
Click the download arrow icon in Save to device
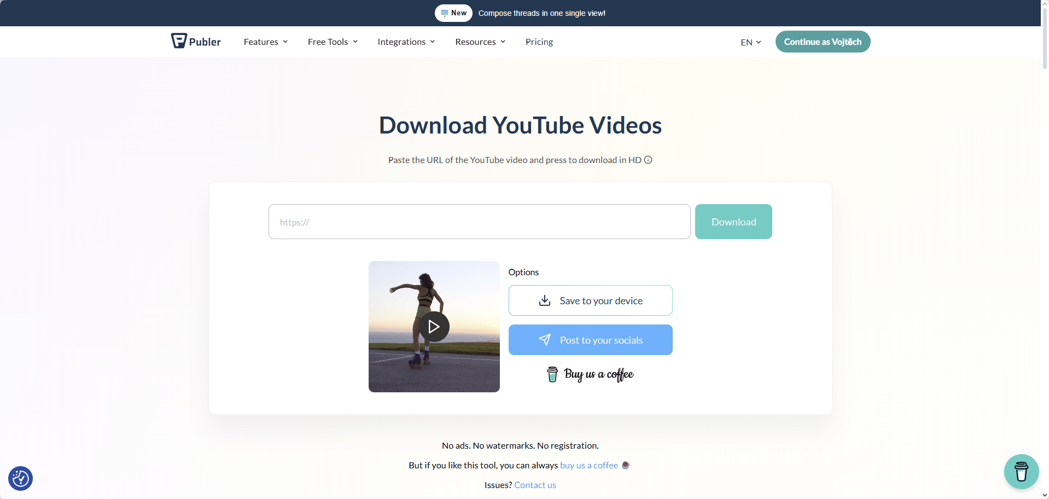point(545,300)
